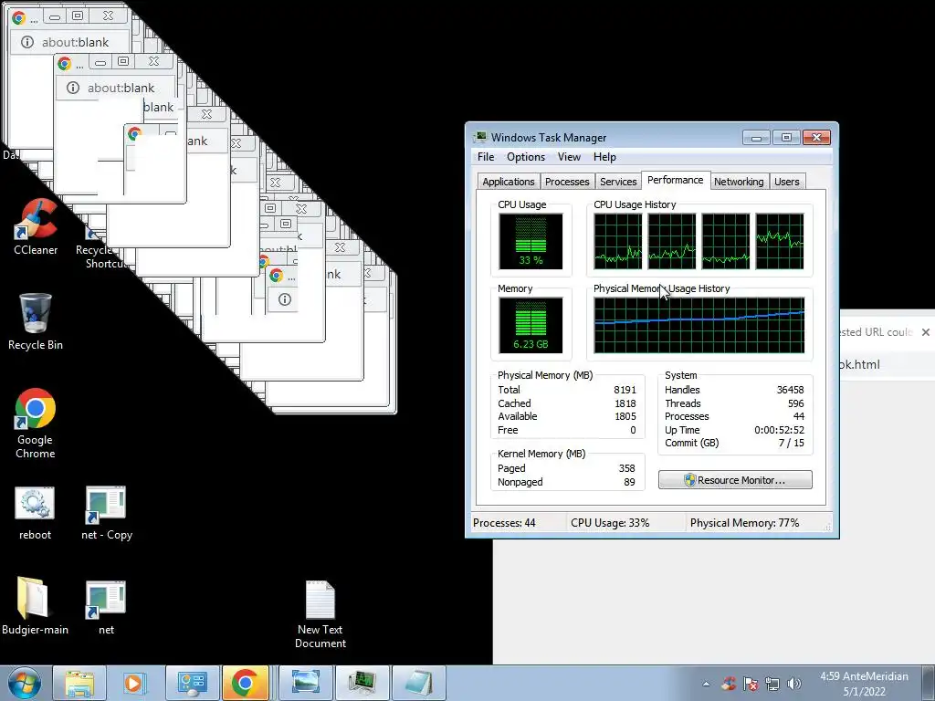Image resolution: width=935 pixels, height=701 pixels.
Task: Show hidden tray icons arrow
Action: tap(706, 684)
